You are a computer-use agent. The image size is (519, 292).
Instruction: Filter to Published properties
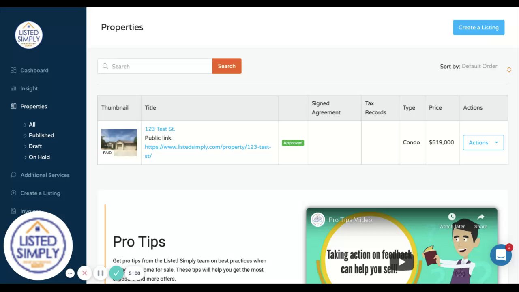(41, 135)
